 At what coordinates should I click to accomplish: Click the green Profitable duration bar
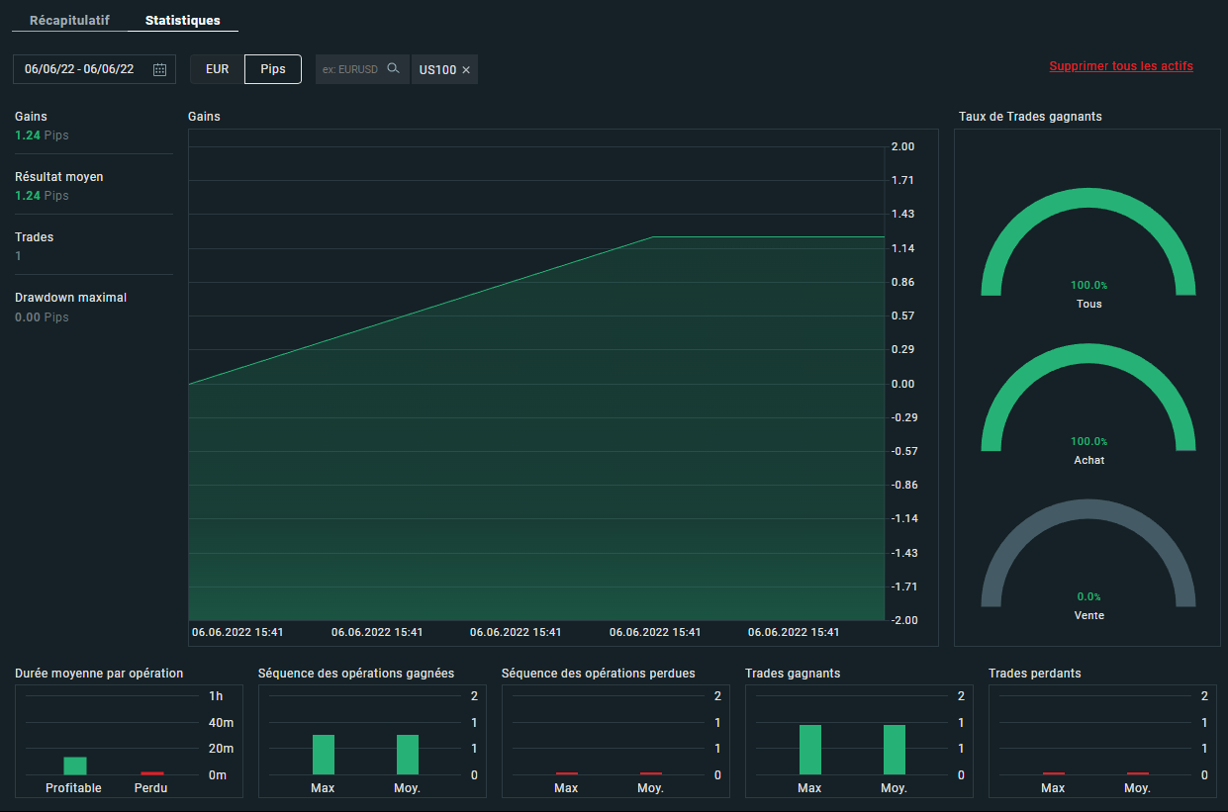coord(75,766)
